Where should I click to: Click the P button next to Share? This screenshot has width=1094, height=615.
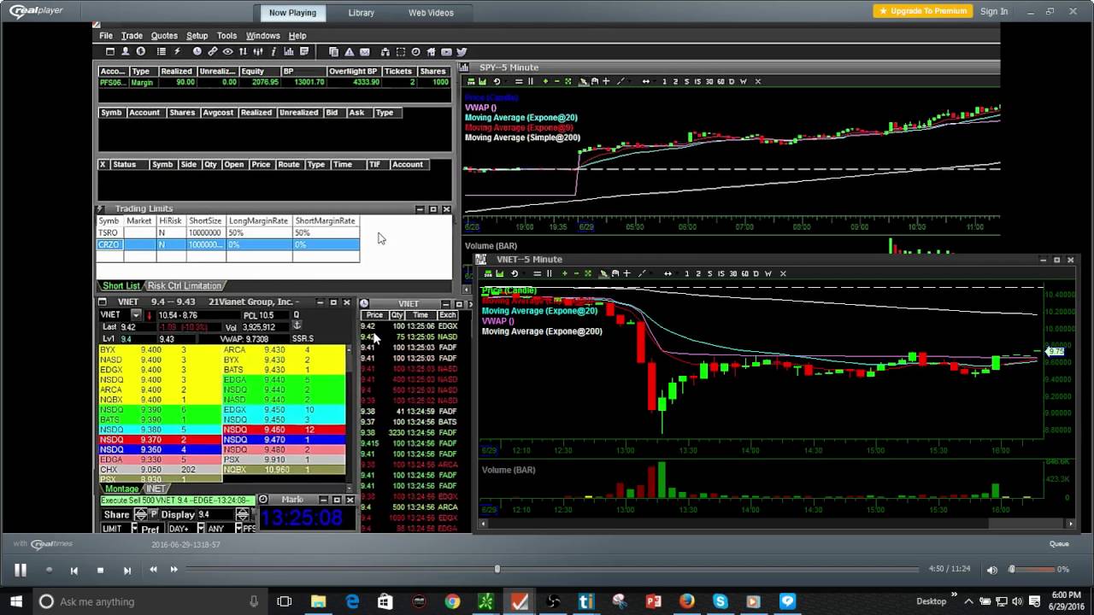coord(154,514)
